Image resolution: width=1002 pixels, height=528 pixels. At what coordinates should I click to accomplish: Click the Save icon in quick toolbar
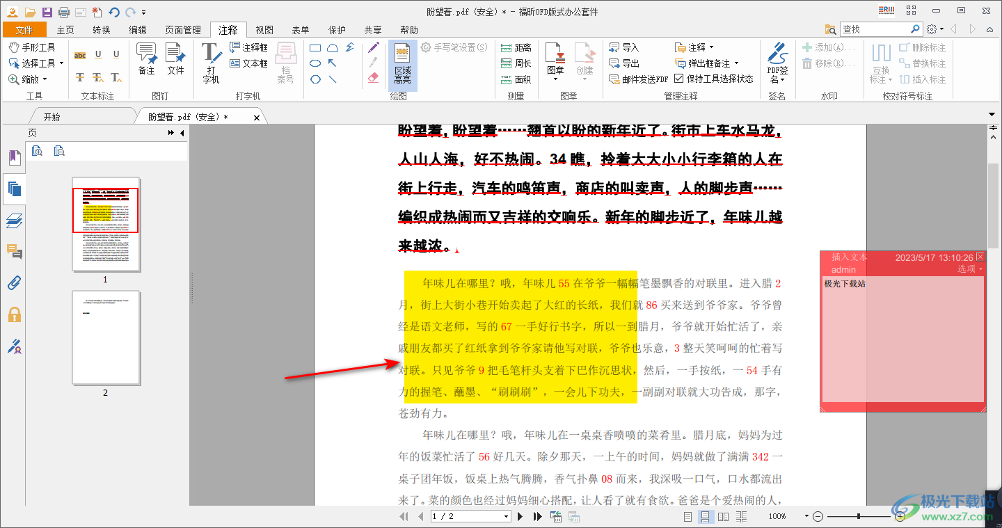tap(47, 12)
